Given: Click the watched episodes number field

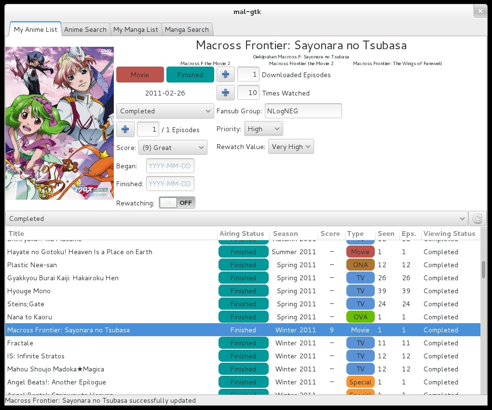Looking at the screenshot, I should coord(148,129).
